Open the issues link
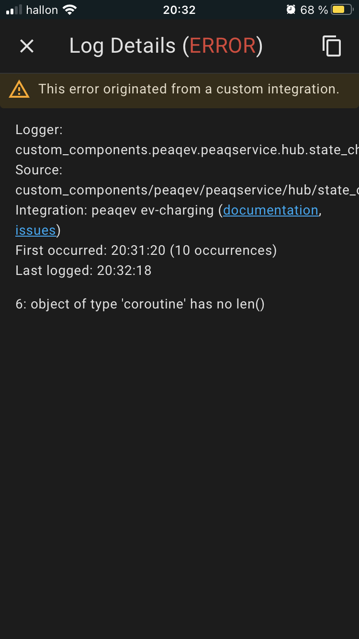Screen dimensions: 359x639 [35, 230]
